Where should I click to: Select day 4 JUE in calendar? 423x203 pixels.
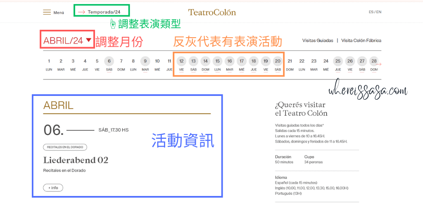85,65
